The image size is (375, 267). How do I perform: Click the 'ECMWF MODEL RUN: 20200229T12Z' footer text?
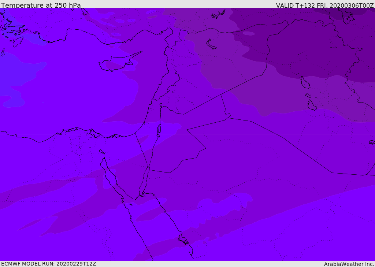click(49, 264)
